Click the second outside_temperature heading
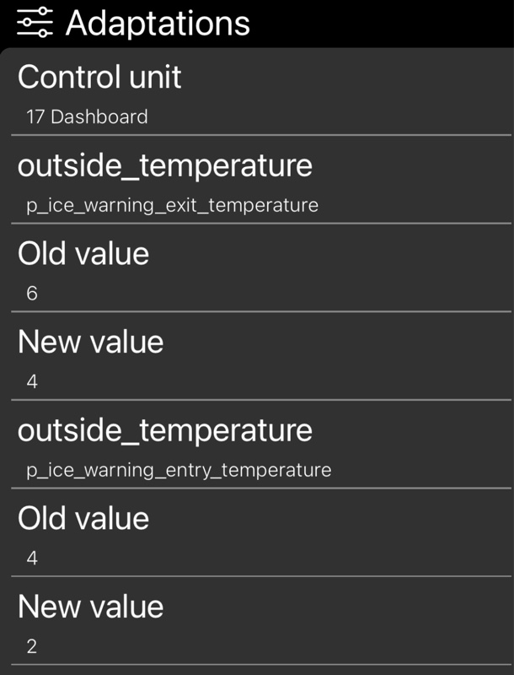Image resolution: width=514 pixels, height=675 pixels. tap(165, 430)
